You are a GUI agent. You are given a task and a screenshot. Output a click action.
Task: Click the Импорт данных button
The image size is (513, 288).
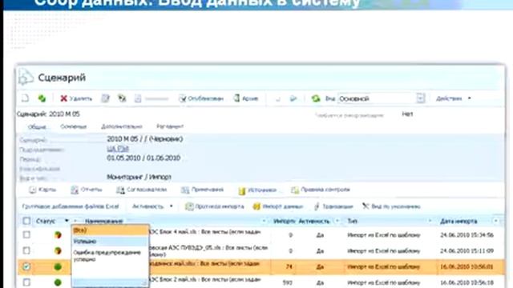point(278,206)
